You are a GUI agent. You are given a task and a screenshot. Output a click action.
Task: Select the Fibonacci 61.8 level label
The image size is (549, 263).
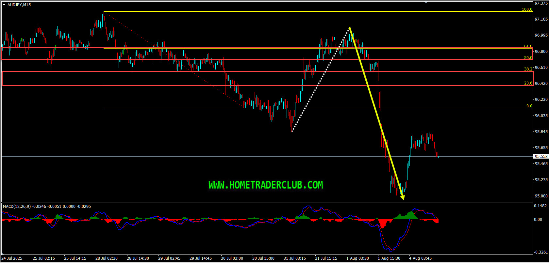click(x=528, y=46)
